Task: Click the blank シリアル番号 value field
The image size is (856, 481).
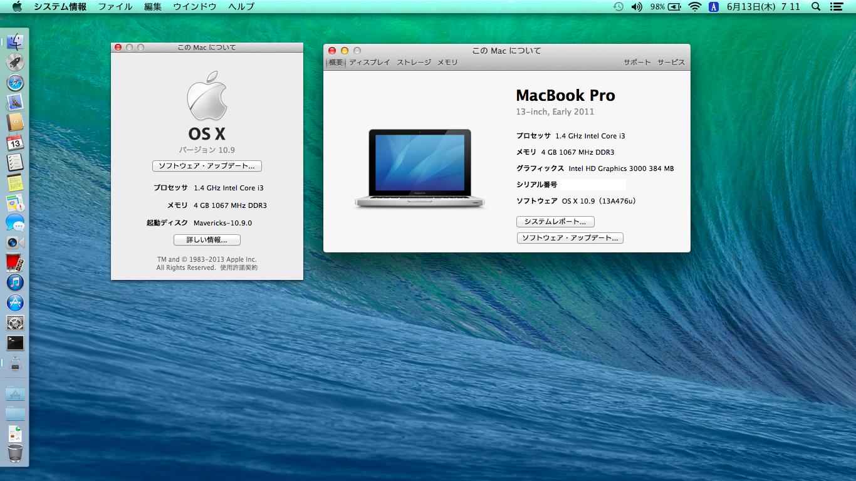Action: click(592, 185)
